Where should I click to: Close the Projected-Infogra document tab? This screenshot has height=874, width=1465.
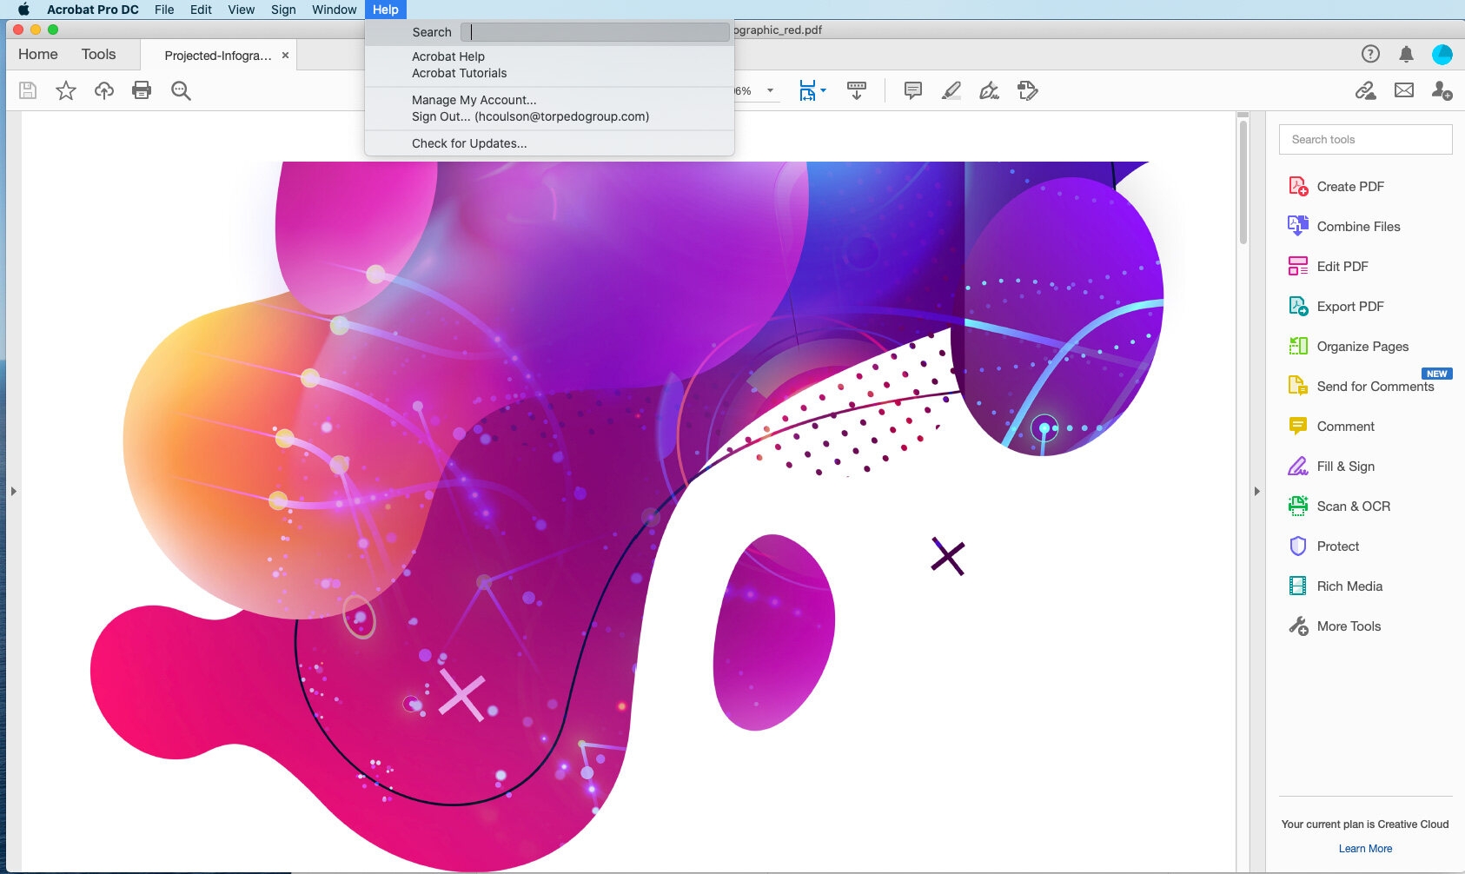pos(285,56)
